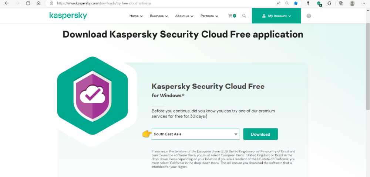Open the globe language selector
Viewport: 370px width, 177px height.
tap(309, 16)
